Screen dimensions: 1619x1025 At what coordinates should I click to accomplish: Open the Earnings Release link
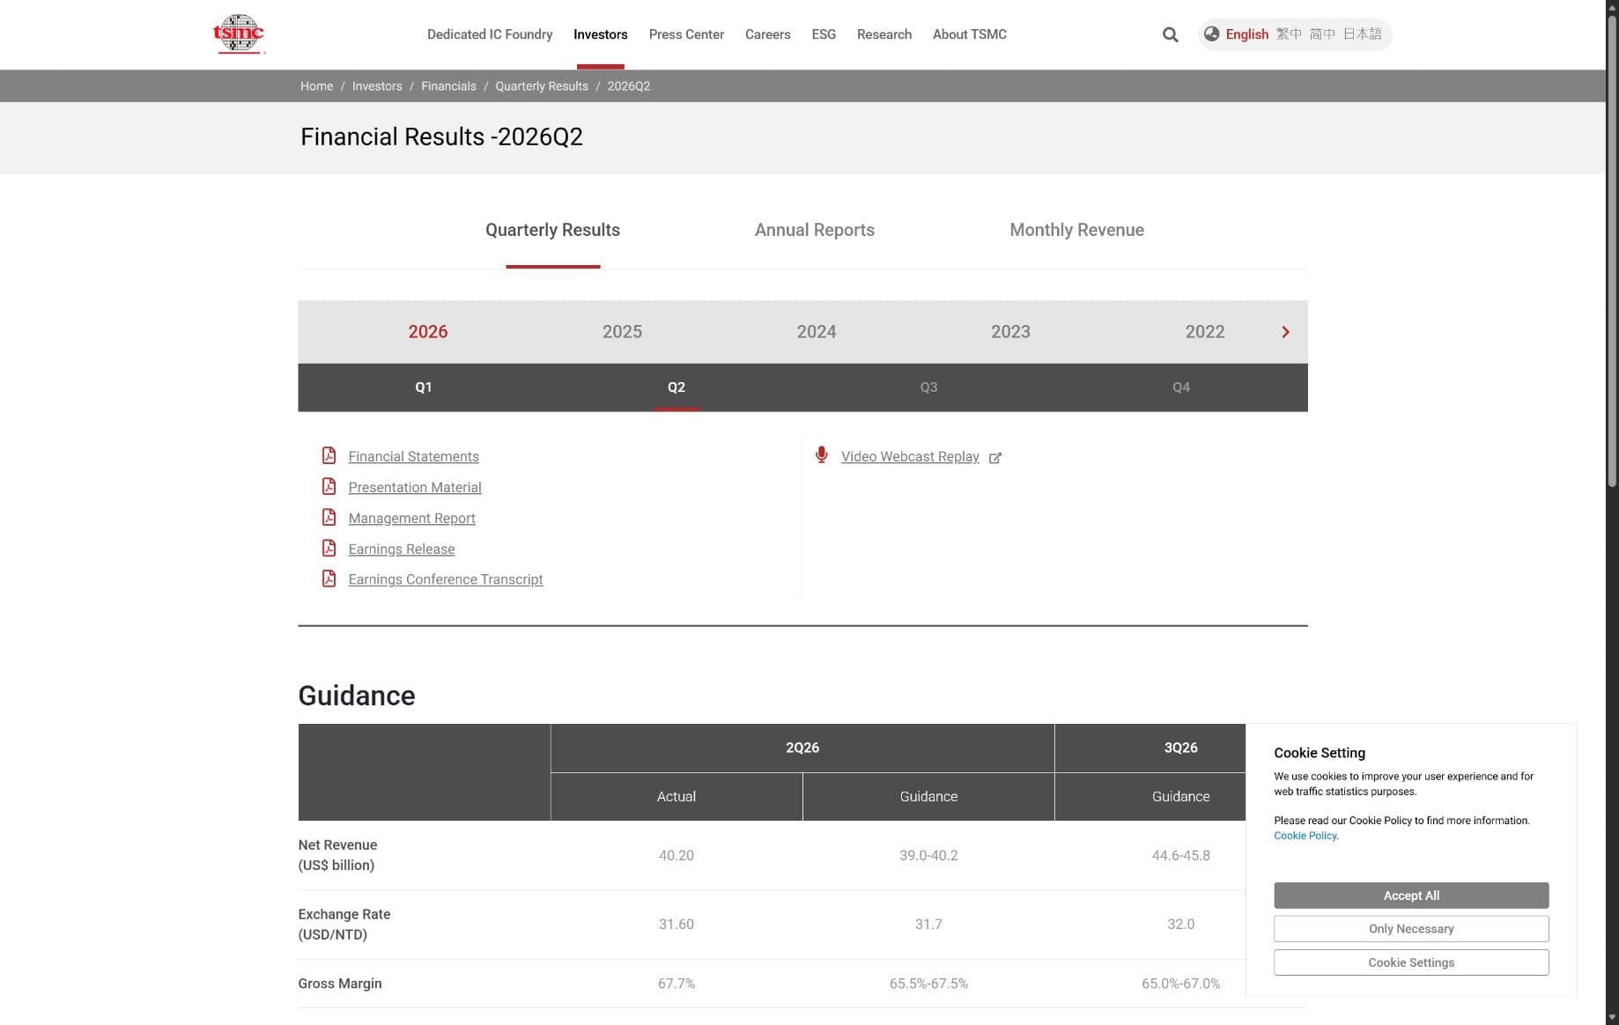coord(402,549)
